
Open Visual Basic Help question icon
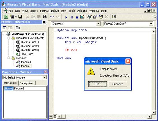114,17
